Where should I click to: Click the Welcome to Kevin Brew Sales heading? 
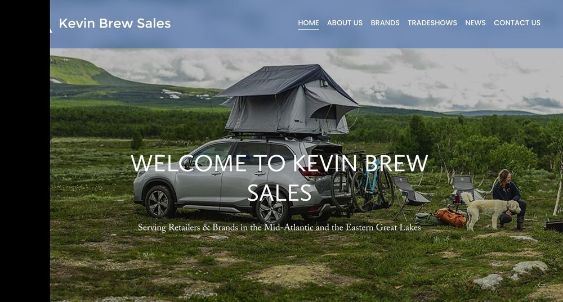point(279,178)
